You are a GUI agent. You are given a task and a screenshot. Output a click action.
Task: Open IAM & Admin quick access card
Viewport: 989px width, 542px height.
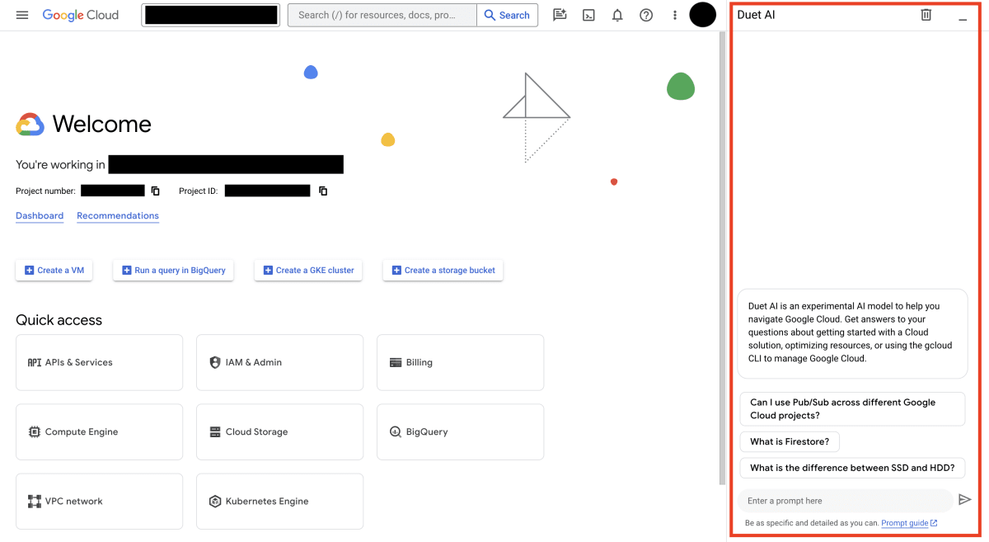click(x=279, y=362)
